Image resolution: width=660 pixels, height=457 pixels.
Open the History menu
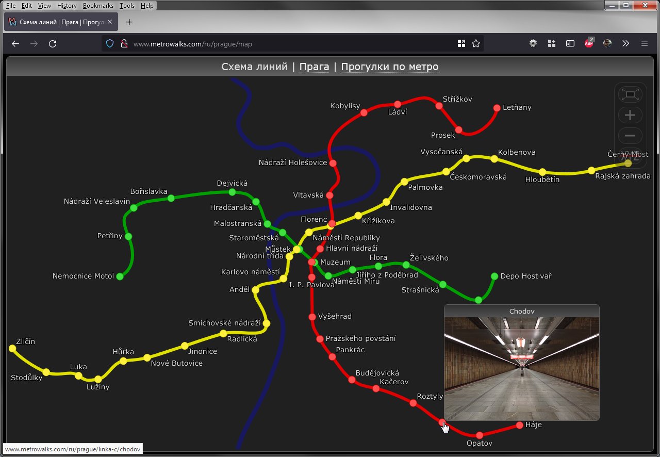(x=67, y=6)
